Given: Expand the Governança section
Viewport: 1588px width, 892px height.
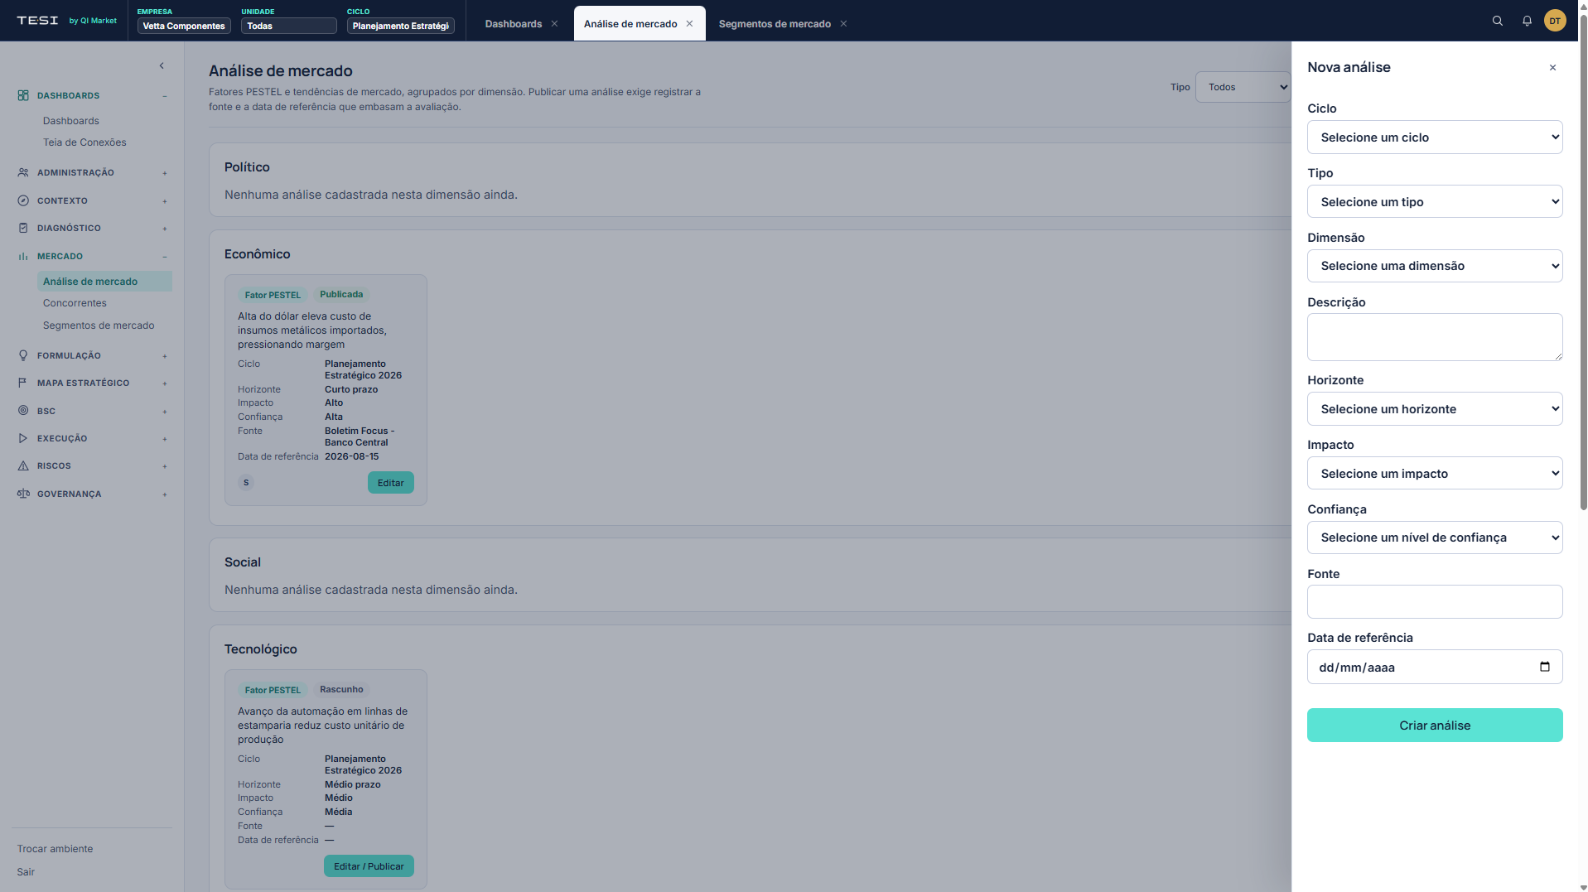Looking at the screenshot, I should (165, 494).
